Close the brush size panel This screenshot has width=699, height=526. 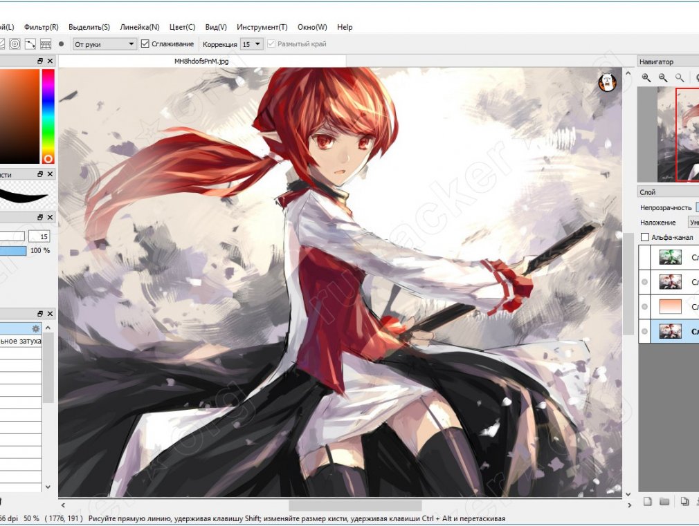click(x=50, y=217)
